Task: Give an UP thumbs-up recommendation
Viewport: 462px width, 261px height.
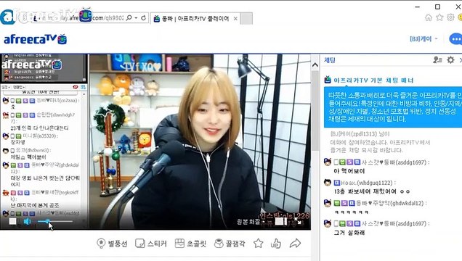Action: [276, 244]
